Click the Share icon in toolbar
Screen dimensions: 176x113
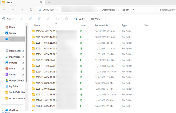[58, 19]
